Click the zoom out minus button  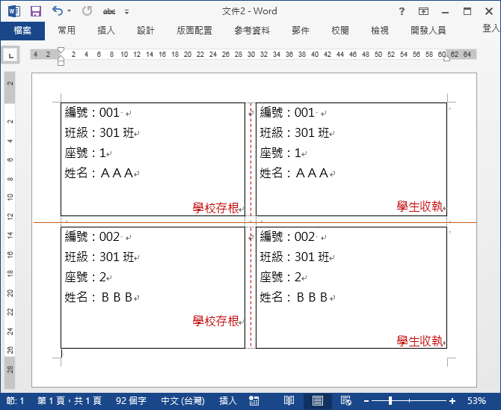pos(366,401)
